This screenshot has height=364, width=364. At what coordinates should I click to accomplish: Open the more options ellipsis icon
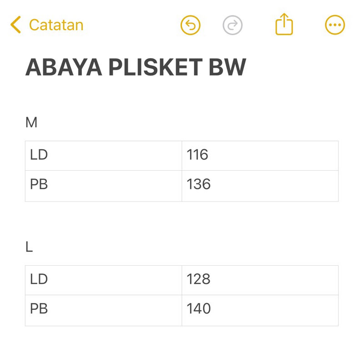point(335,25)
